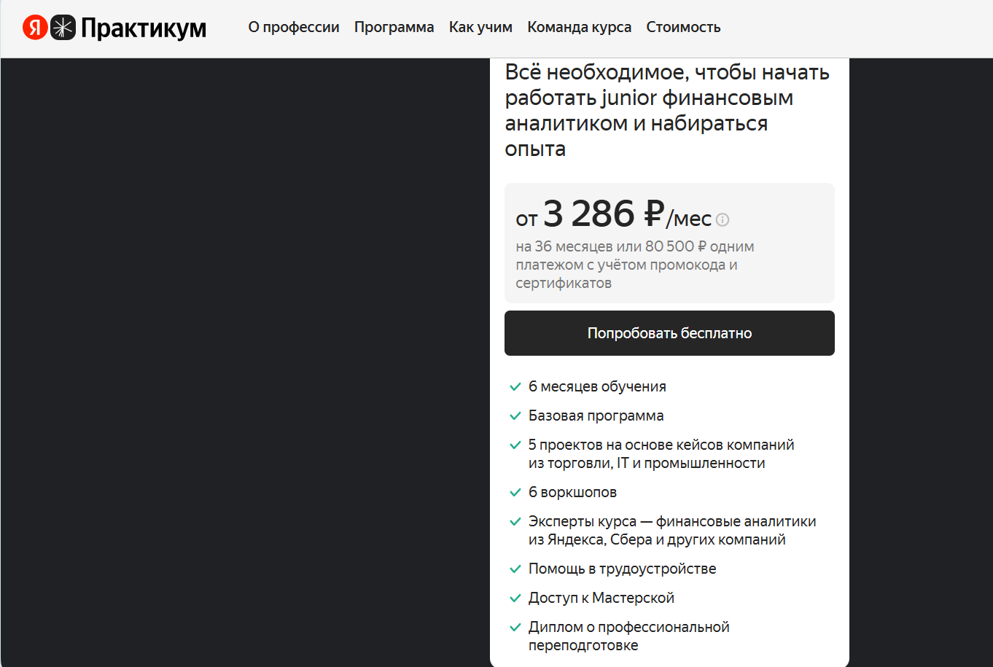Screen dimensions: 993x667
Task: Click the checkmark next to "5 проектов" item
Action: tap(515, 445)
